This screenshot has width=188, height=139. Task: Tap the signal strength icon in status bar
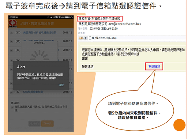pyautogui.click(x=51, y=17)
